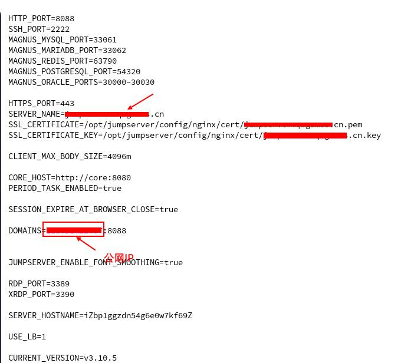The image size is (411, 363).
Task: Click the MAGNUS_MARIADB_PORT=33062 line
Action: click(67, 50)
